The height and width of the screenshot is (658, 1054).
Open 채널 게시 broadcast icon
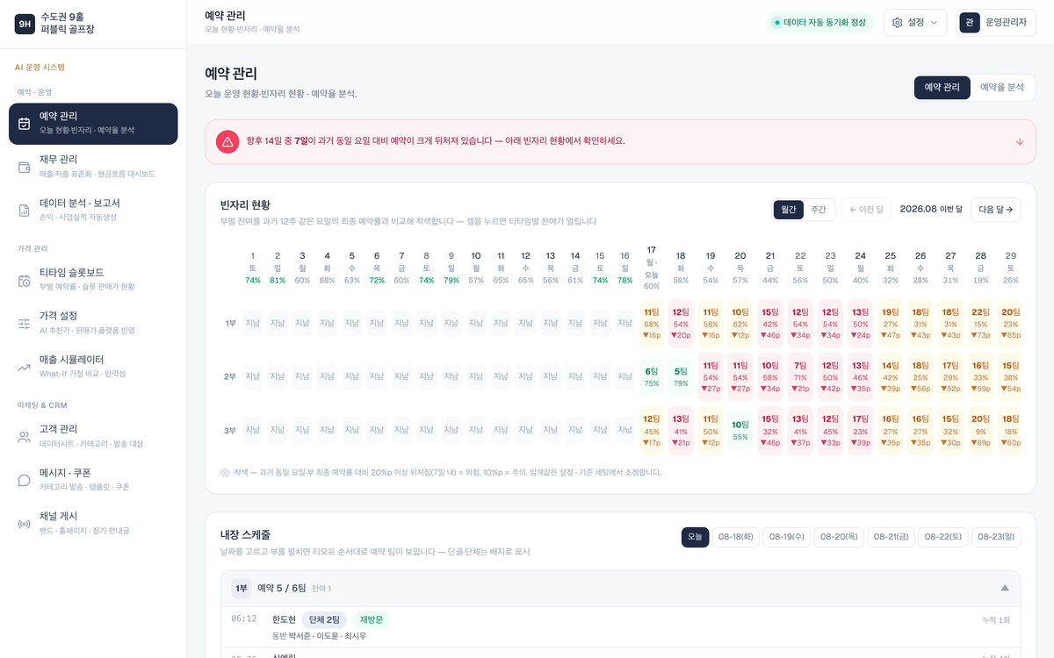[25, 524]
